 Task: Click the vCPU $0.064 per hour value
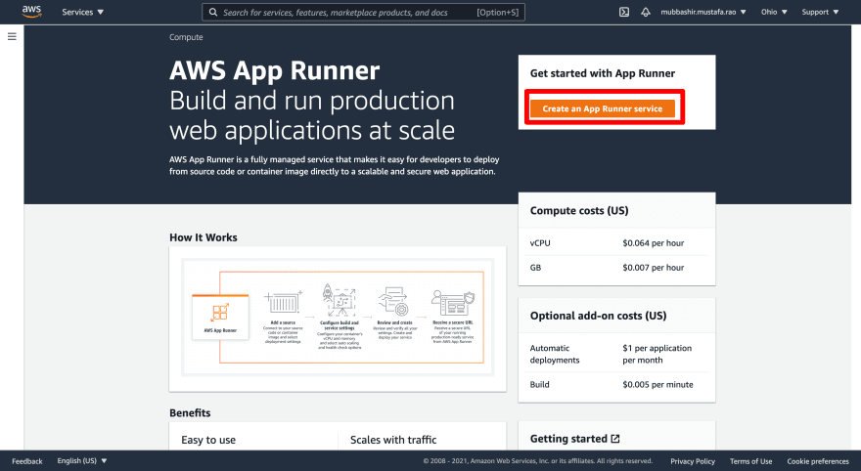pyautogui.click(x=653, y=243)
